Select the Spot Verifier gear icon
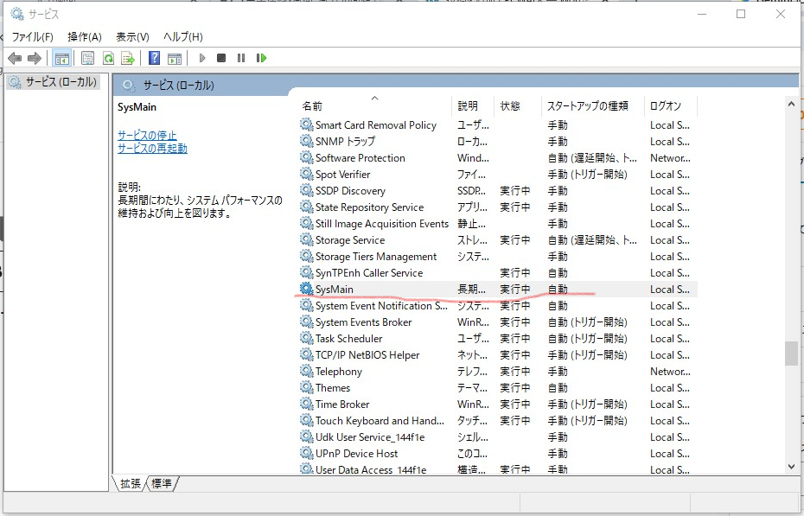Image resolution: width=804 pixels, height=516 pixels. pyautogui.click(x=307, y=174)
